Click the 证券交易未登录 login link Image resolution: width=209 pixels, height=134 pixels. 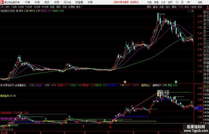tap(121, 2)
